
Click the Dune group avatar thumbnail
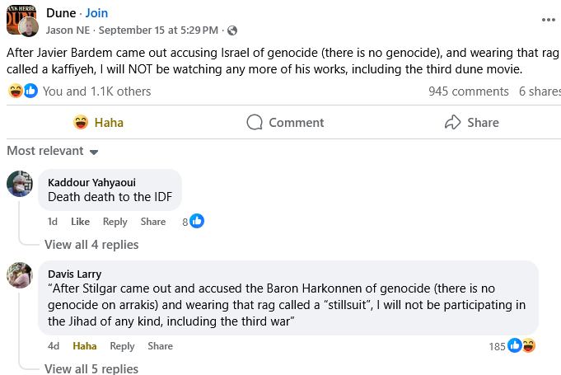point(21,20)
